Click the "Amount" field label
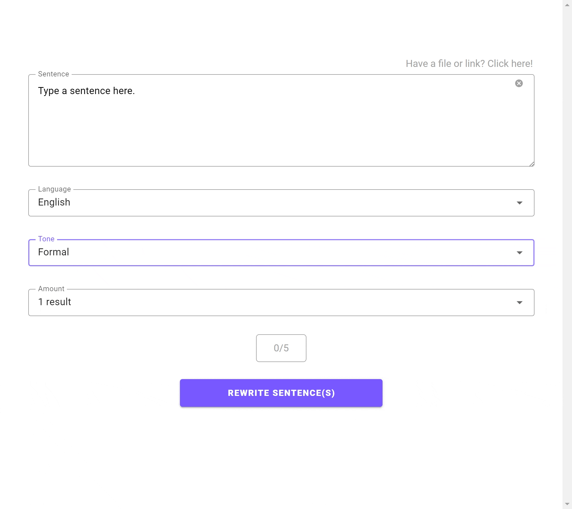The width and height of the screenshot is (572, 509). click(x=51, y=289)
